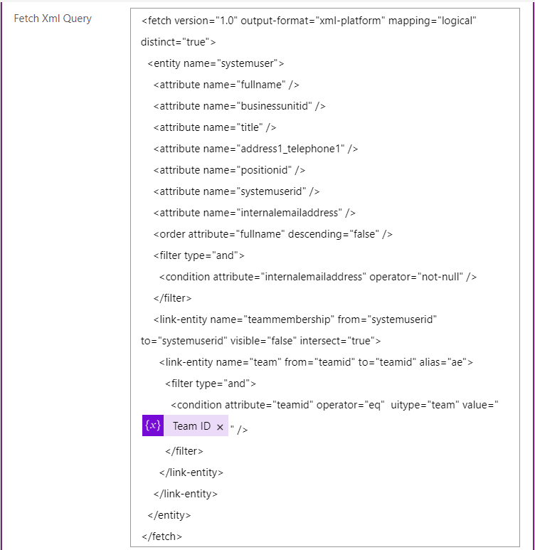
Task: Click the attribute name="title" line
Action: [x=215, y=127]
